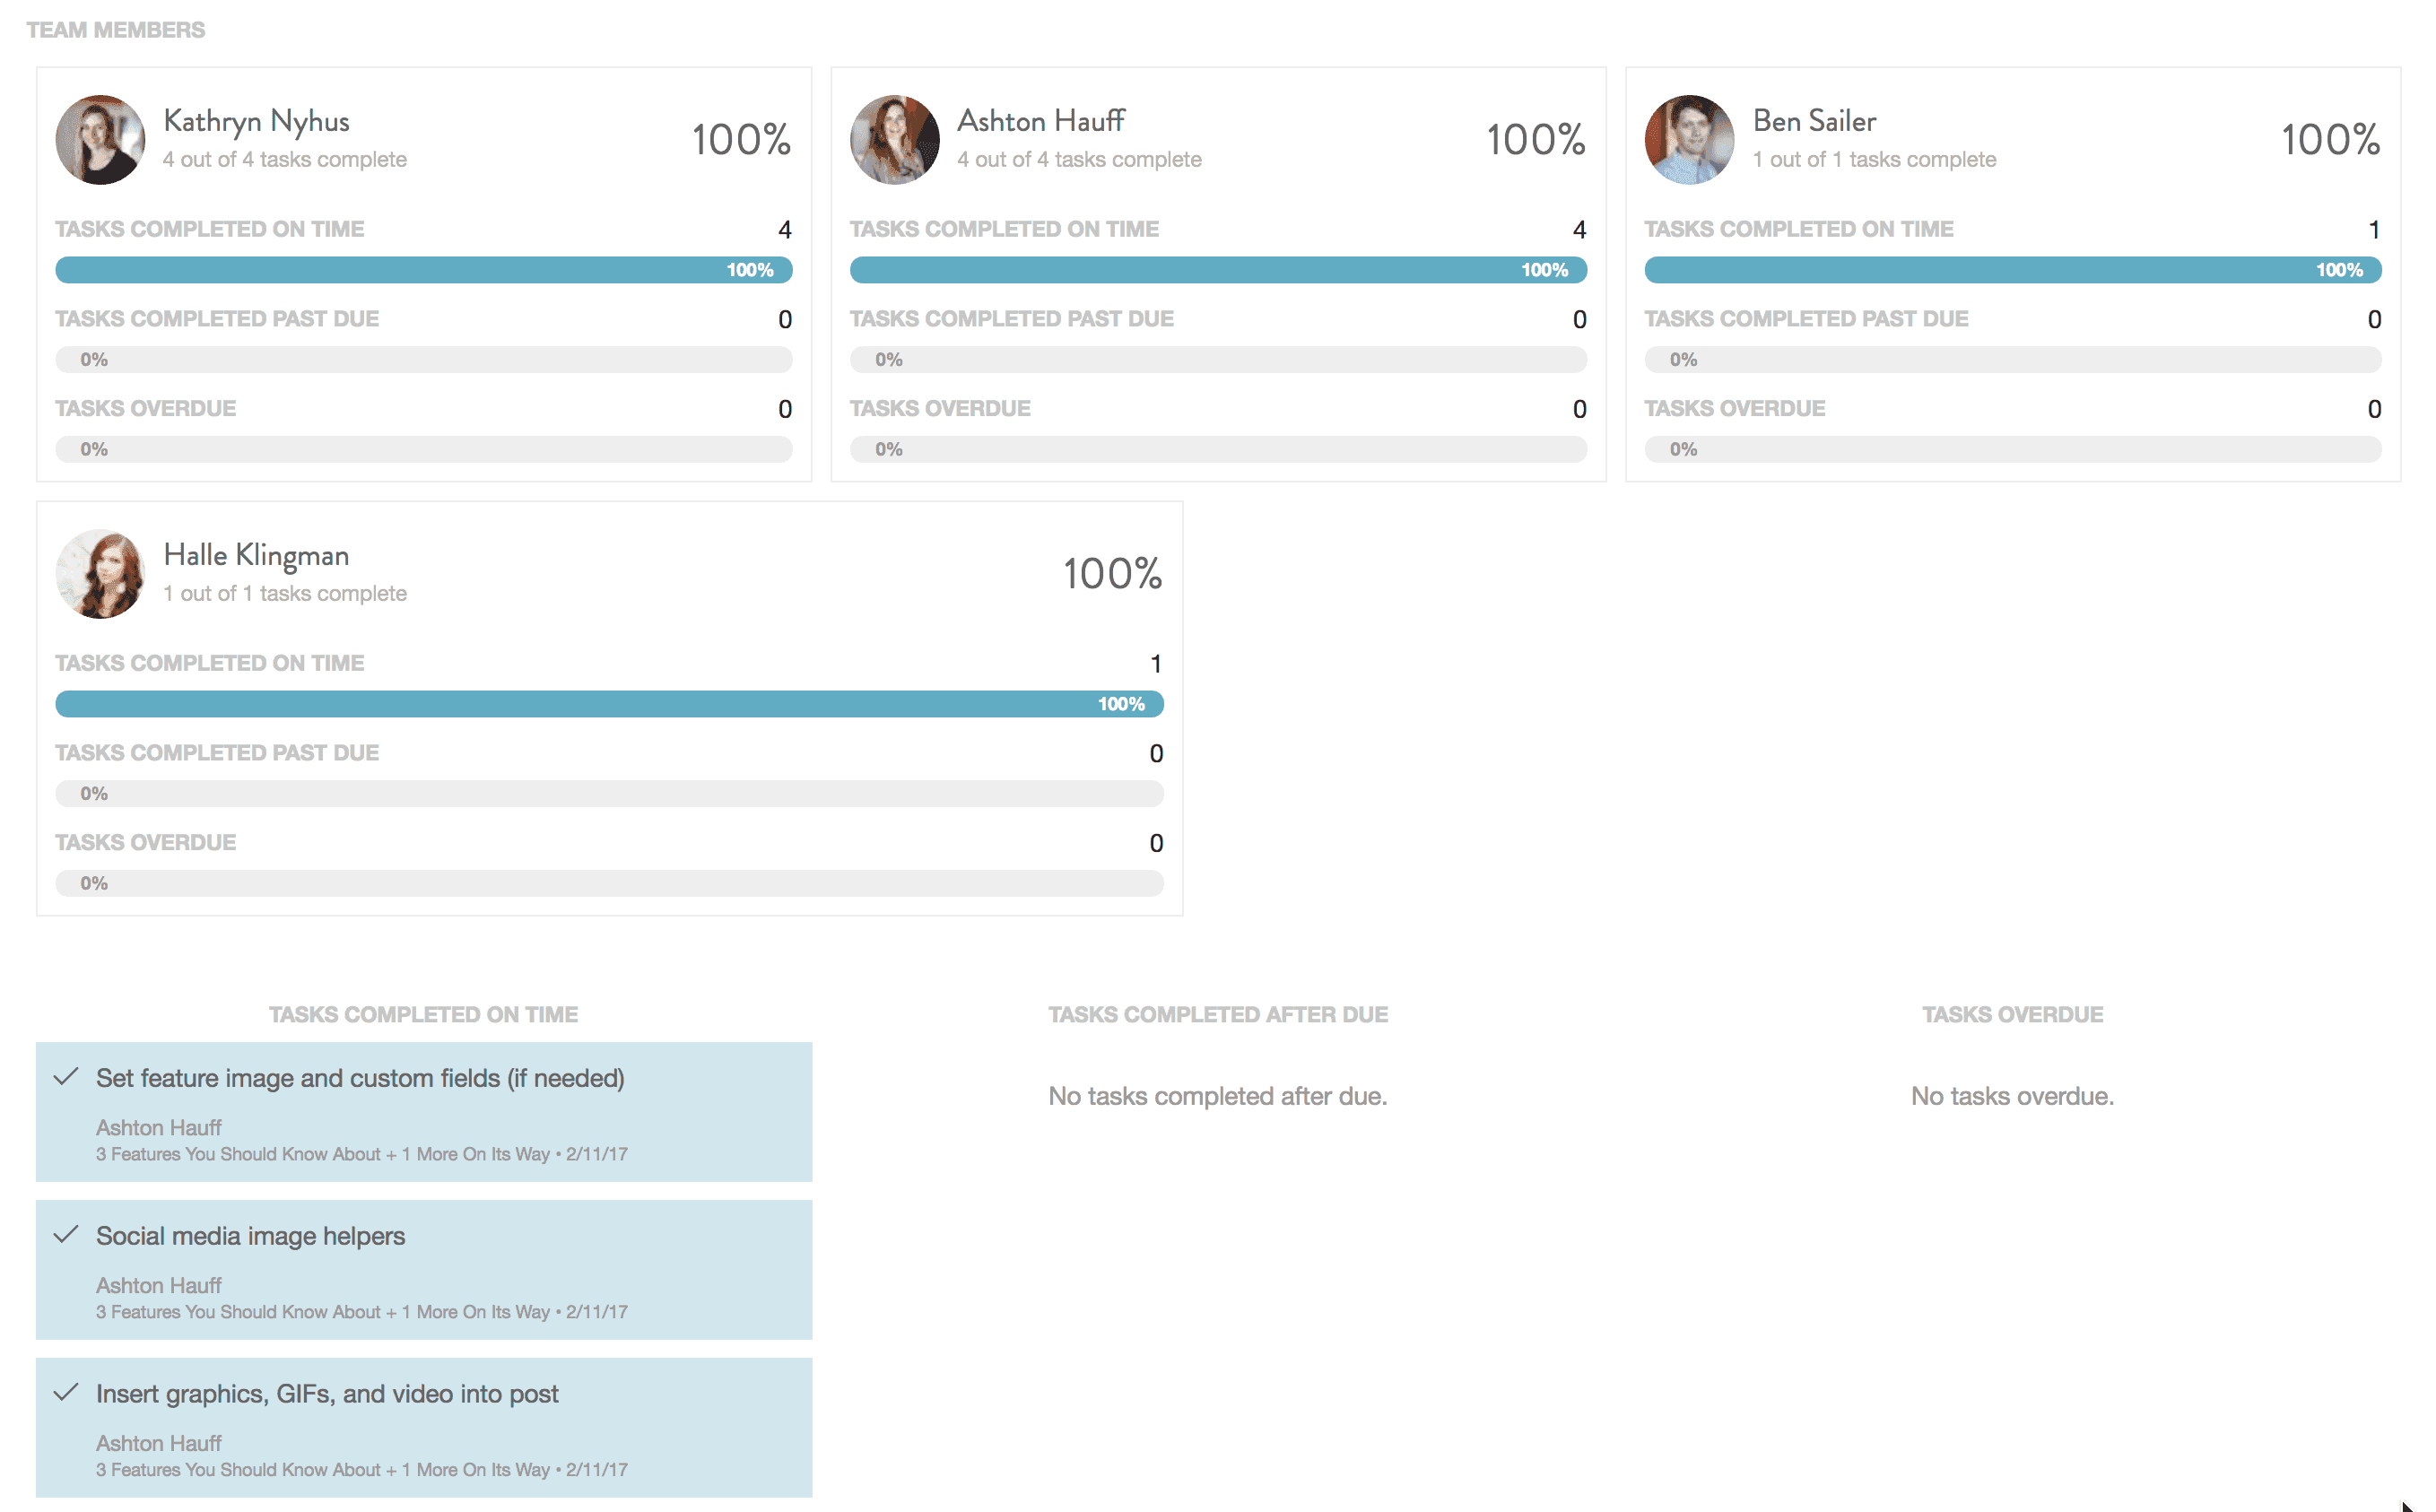The image size is (2436, 1512).
Task: Click 'No tasks overdue.' message
Action: (x=2012, y=1097)
